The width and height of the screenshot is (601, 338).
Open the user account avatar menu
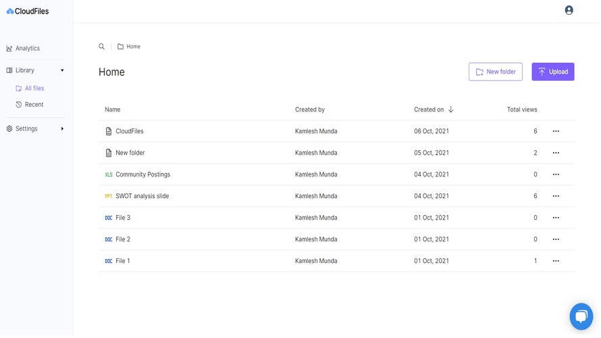coord(569,10)
